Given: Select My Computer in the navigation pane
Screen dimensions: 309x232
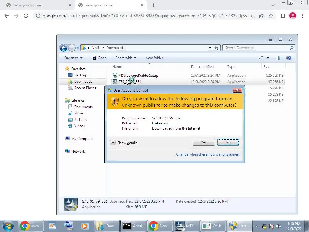Looking at the screenshot, I should [x=82, y=138].
